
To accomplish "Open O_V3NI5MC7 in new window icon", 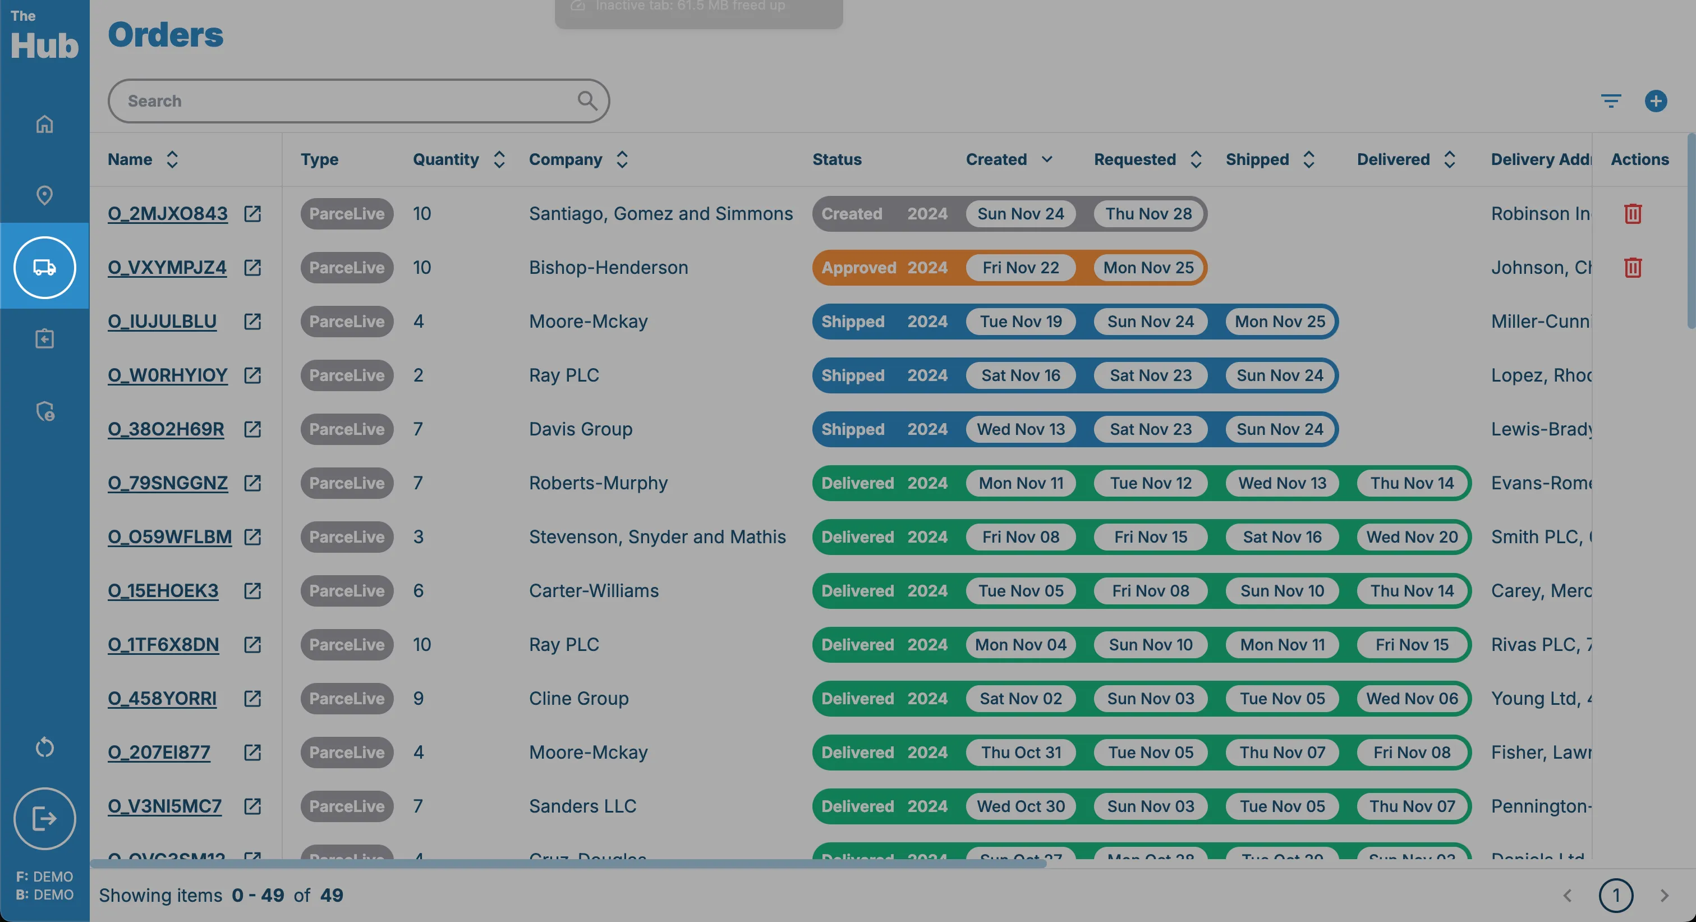I will click(252, 806).
